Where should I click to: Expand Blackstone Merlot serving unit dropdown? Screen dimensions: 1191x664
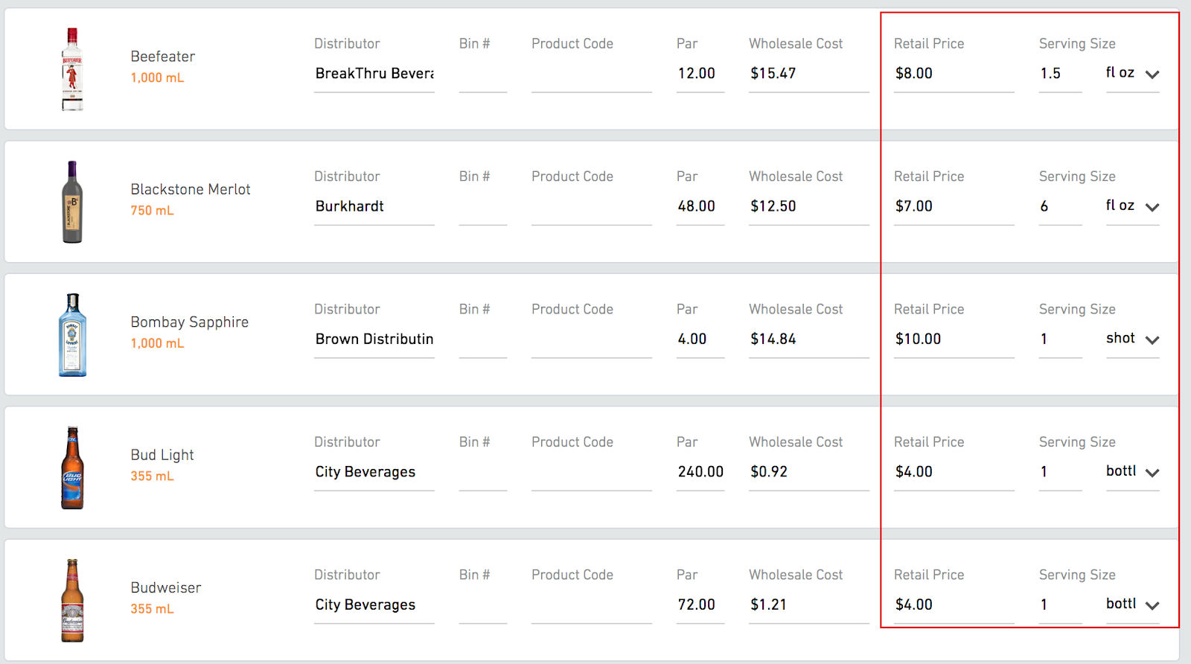coord(1132,206)
